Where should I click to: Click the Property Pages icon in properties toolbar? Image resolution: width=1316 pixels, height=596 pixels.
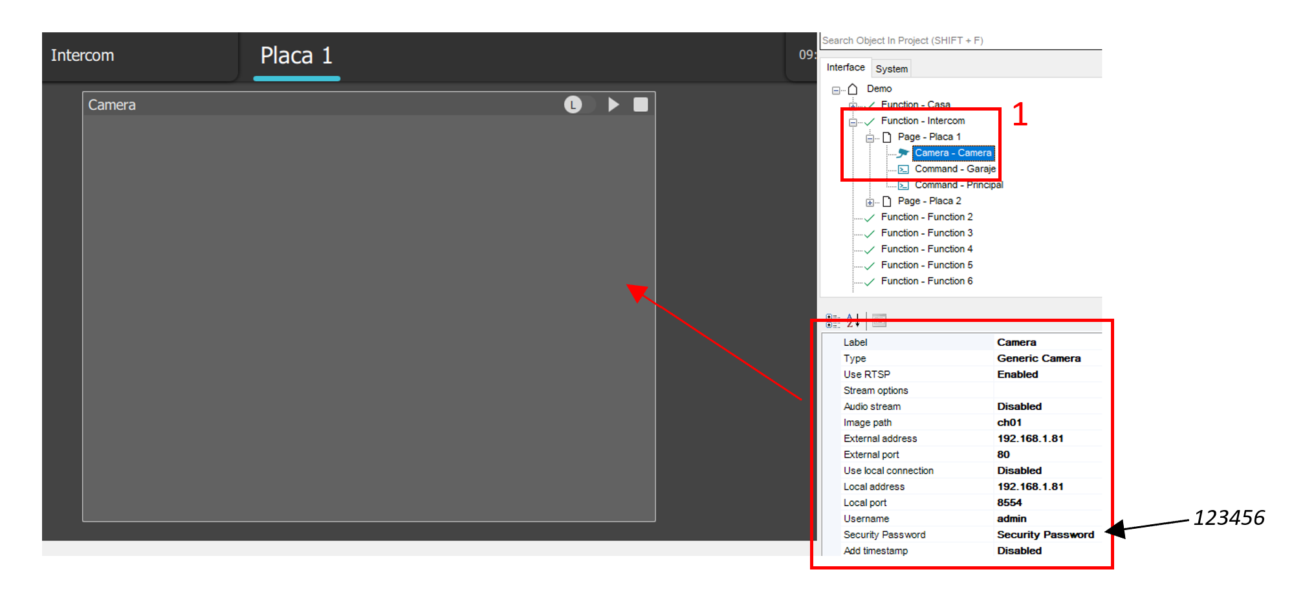pyautogui.click(x=879, y=320)
